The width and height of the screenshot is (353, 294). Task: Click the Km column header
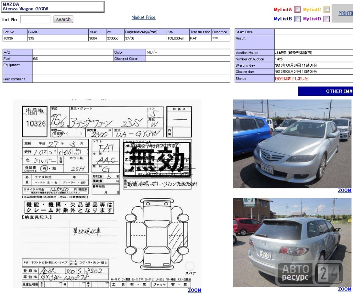pyautogui.click(x=178, y=32)
